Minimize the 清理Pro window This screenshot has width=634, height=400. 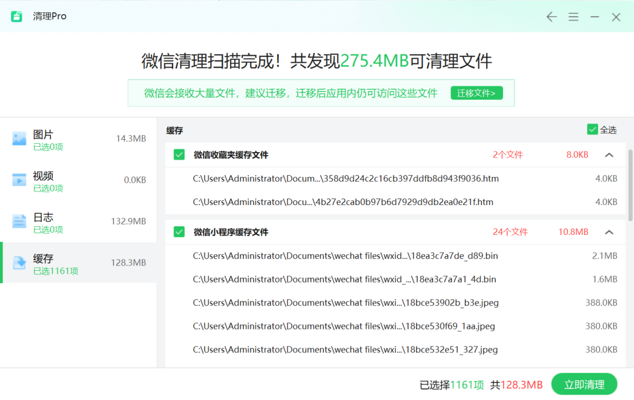[594, 17]
